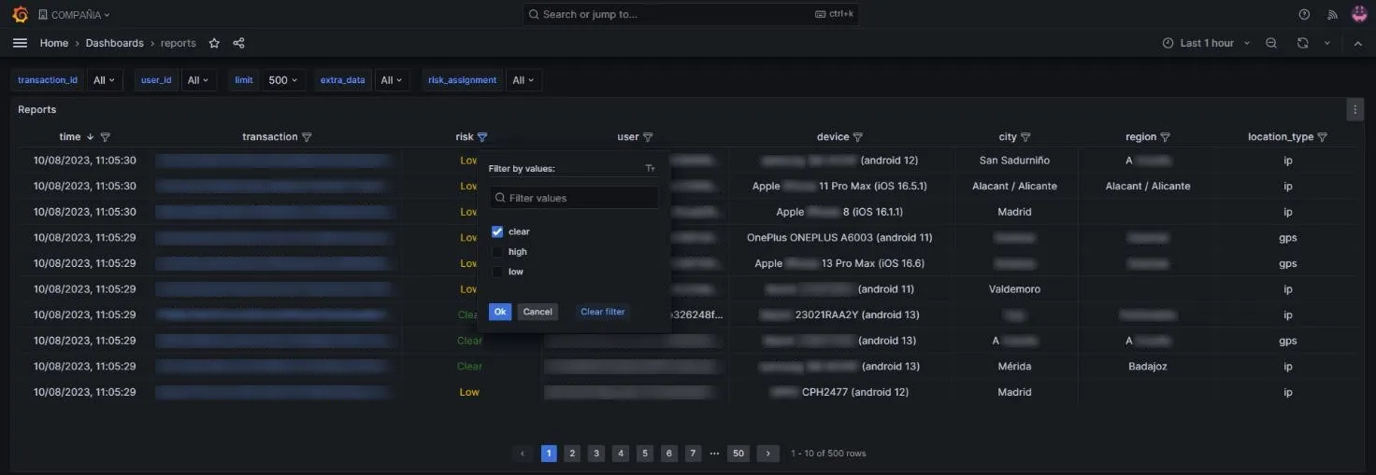This screenshot has height=475, width=1376.
Task: Open filter icon on transaction column
Action: coord(307,137)
